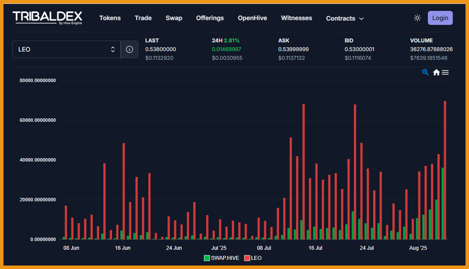Image resolution: width=469 pixels, height=269 pixels.
Task: Click ASK value 0.53999999
Action: pos(294,49)
